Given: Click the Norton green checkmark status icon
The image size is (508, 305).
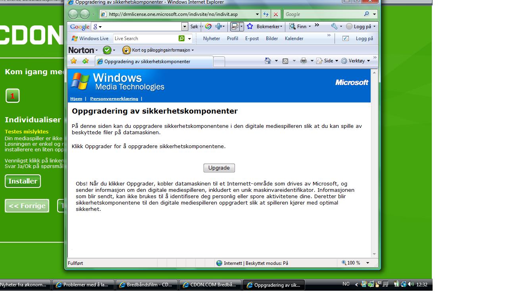Looking at the screenshot, I should [x=107, y=50].
